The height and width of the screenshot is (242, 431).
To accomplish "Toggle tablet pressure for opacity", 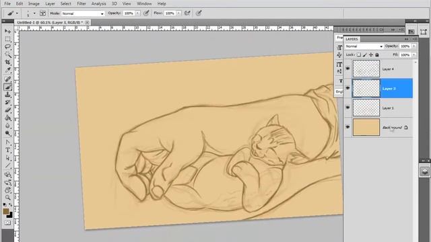I will point(146,13).
